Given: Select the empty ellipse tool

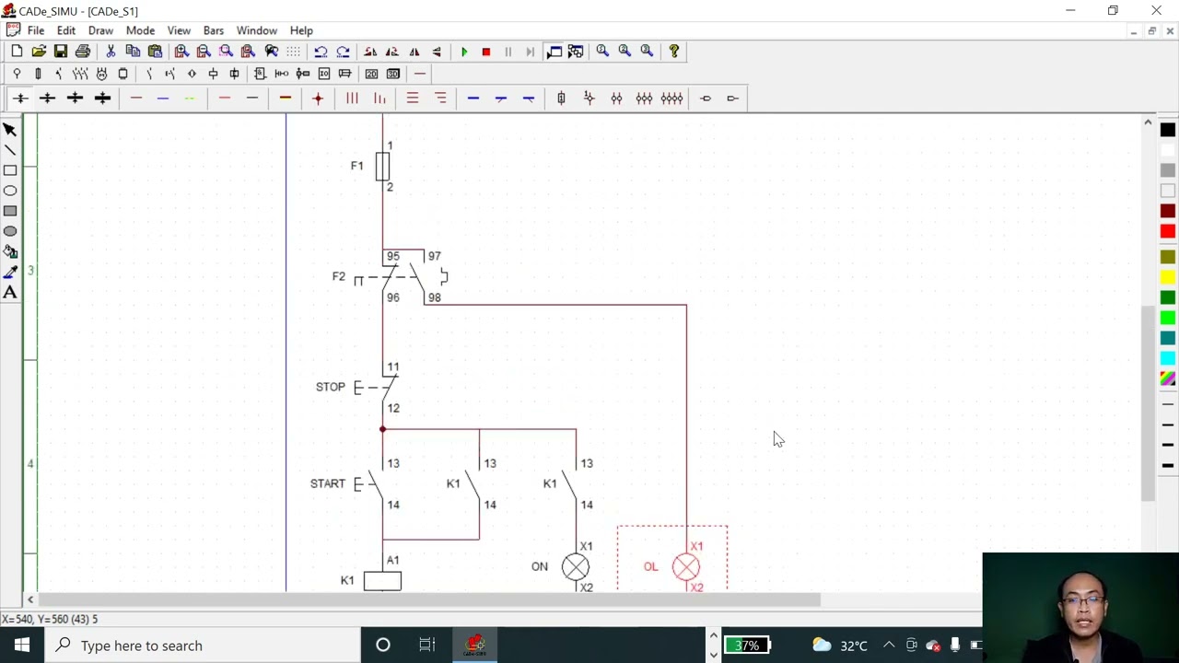Looking at the screenshot, I should 10,191.
